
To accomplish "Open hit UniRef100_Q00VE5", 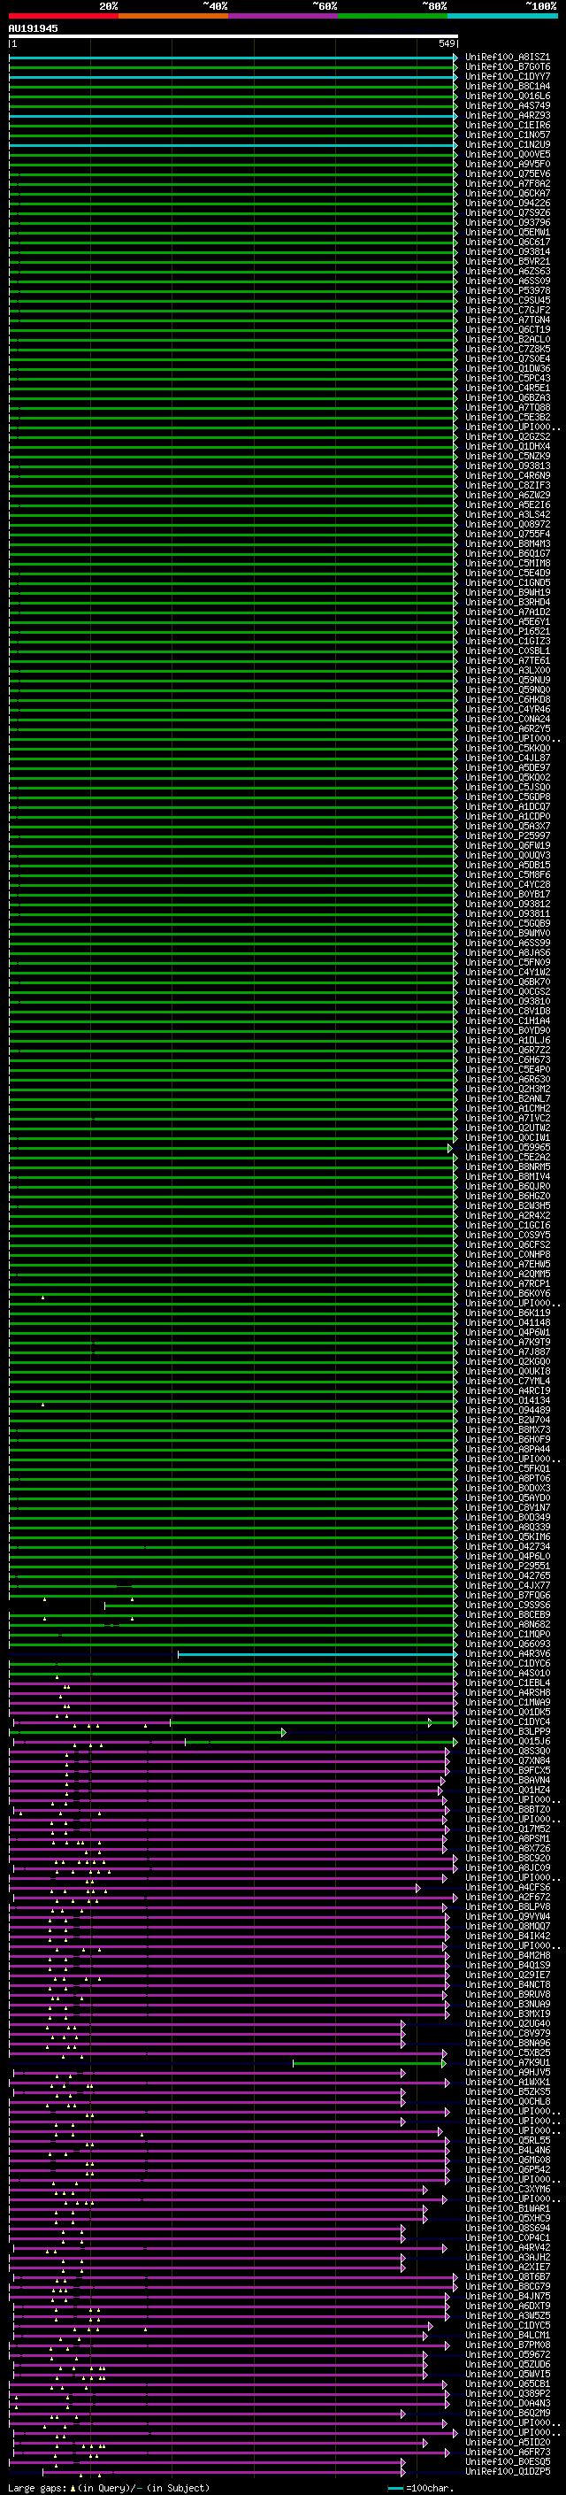I will point(507,154).
